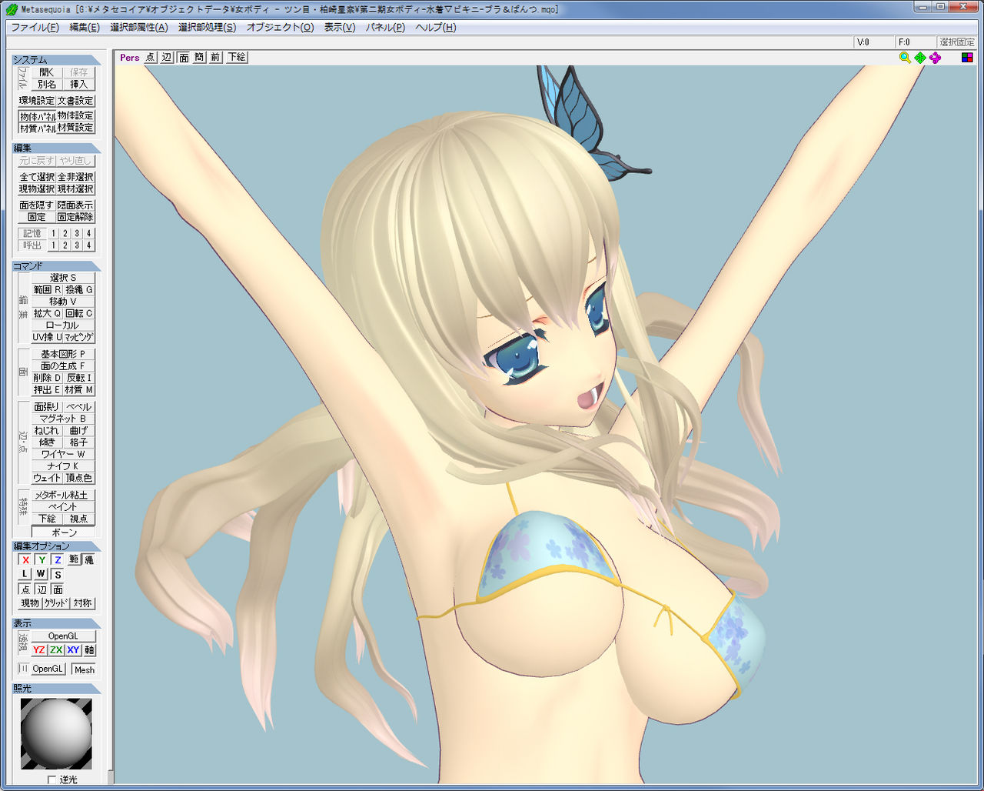Viewport: 984px width, 791px height.
Task: Select the 回転 C rotate tool
Action: pyautogui.click(x=79, y=314)
